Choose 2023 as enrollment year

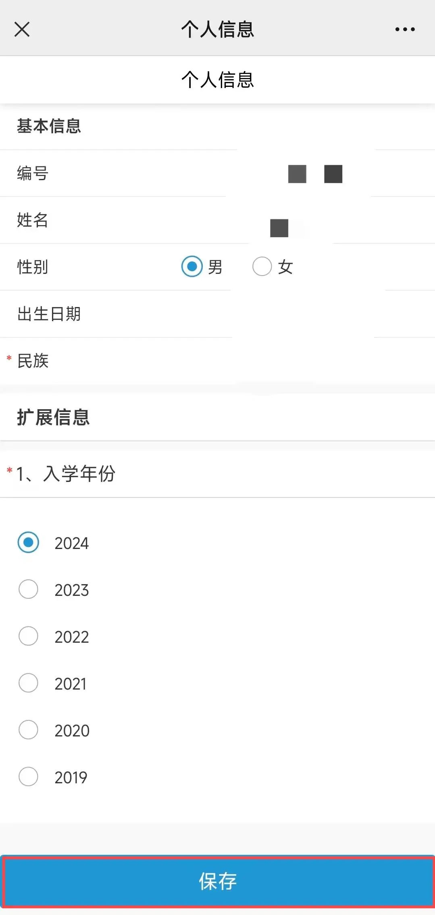click(28, 589)
